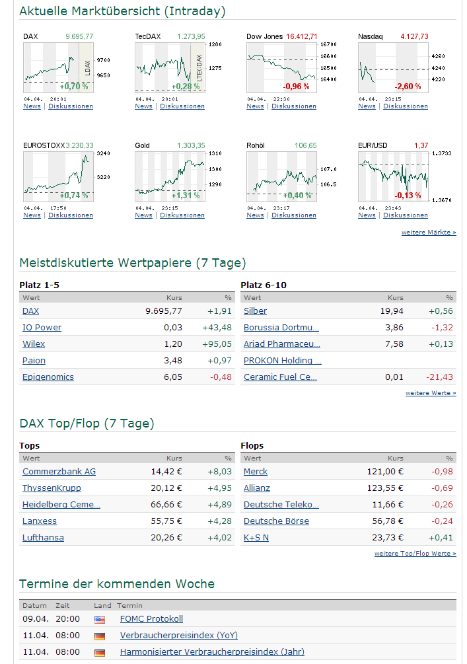Open News link under EUR/USD chart
467x664 pixels.
click(x=367, y=215)
